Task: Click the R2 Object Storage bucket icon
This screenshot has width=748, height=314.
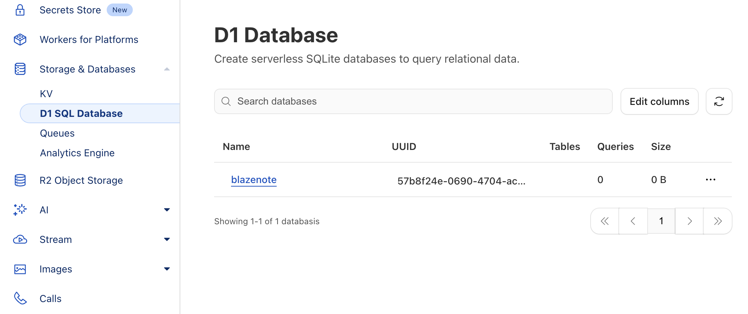Action: coord(20,180)
